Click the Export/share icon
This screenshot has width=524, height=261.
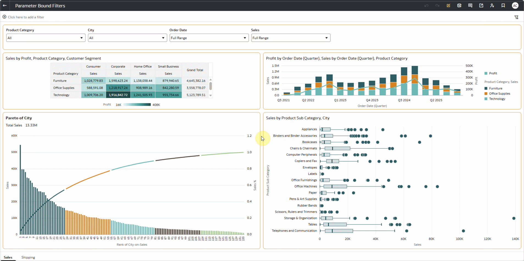(x=481, y=5)
